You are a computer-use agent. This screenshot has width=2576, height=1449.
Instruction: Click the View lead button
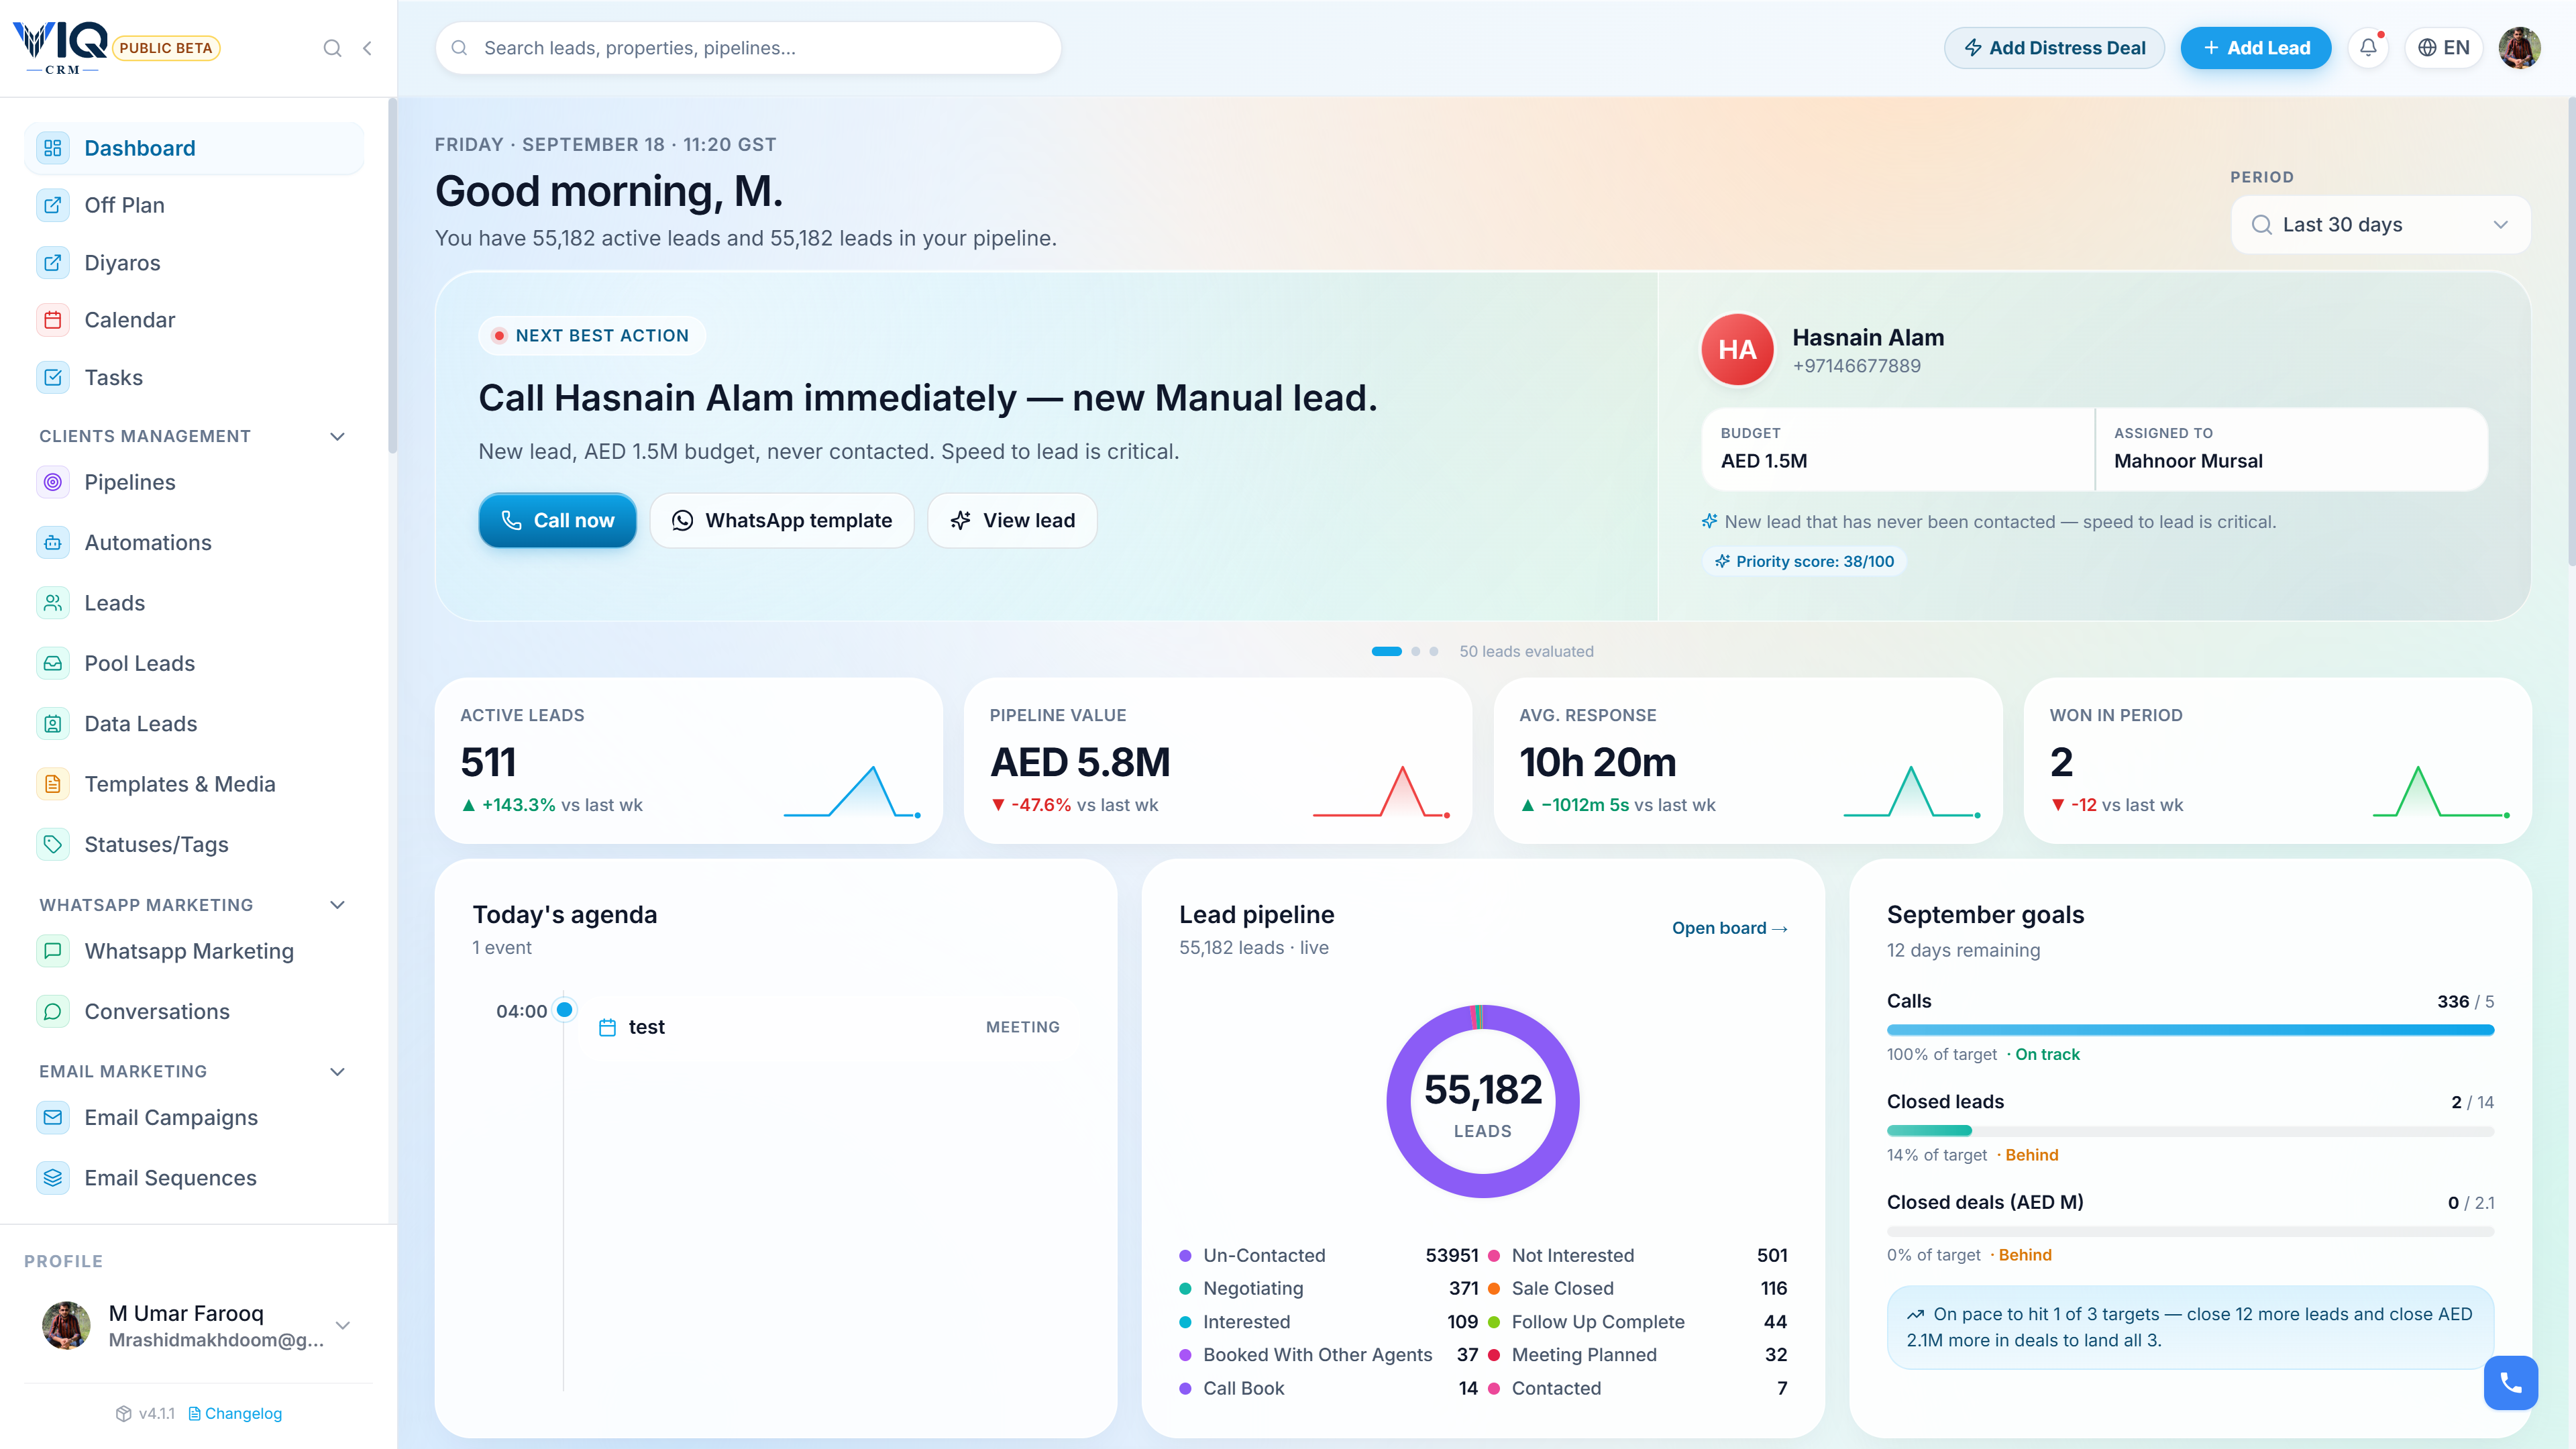1012,520
